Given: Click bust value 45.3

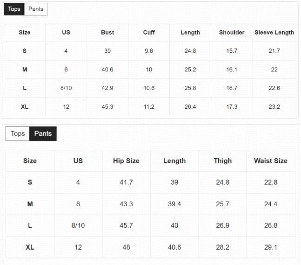Looking at the screenshot, I should point(107,107).
